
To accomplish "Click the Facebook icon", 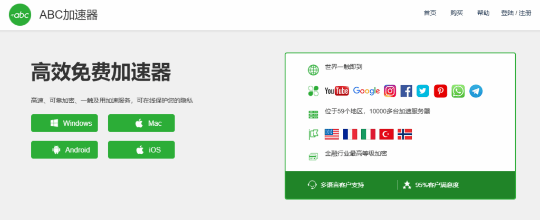I will (406, 91).
